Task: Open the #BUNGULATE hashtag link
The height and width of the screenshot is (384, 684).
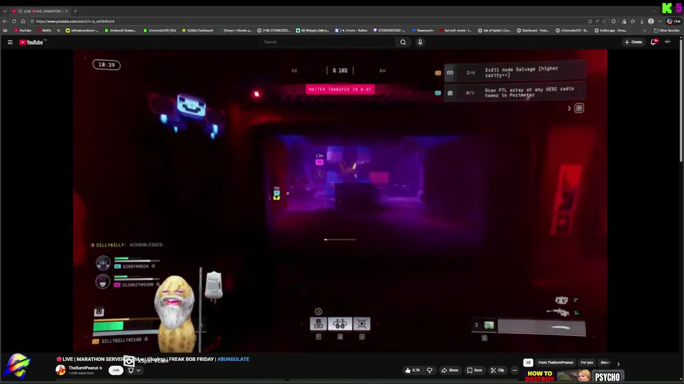Action: click(x=234, y=359)
